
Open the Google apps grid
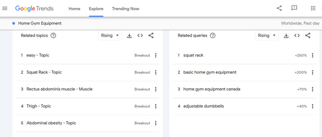(x=313, y=8)
